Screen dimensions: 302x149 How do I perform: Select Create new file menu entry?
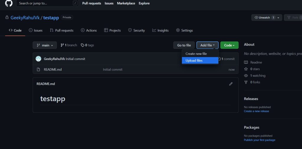tap(200, 54)
